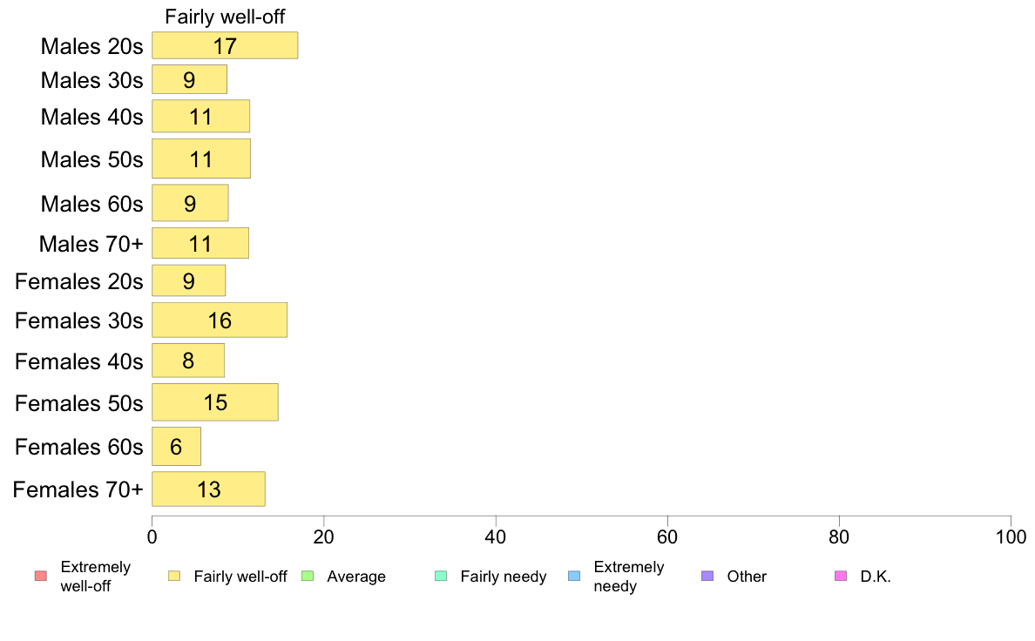Click the Females 40s bar showing 8

pos(188,361)
